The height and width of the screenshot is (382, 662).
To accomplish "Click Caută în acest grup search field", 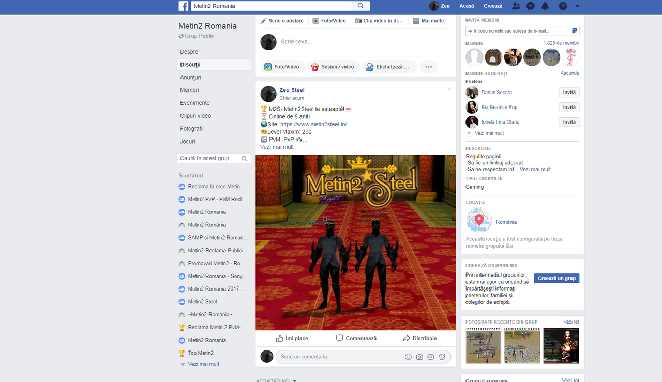I will (208, 158).
